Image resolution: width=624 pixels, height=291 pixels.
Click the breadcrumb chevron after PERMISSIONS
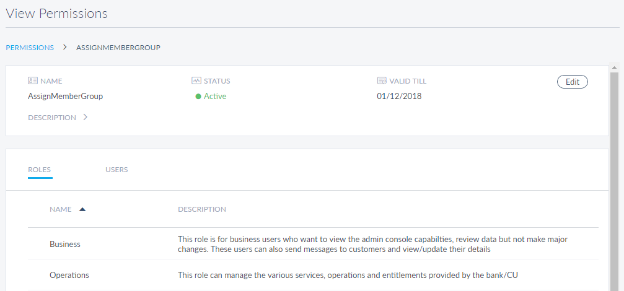[x=65, y=47]
